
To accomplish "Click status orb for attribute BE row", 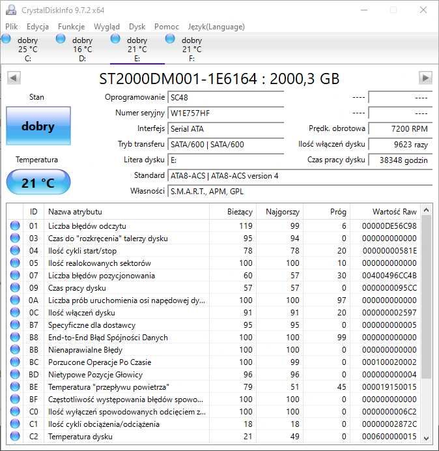I will (15, 386).
